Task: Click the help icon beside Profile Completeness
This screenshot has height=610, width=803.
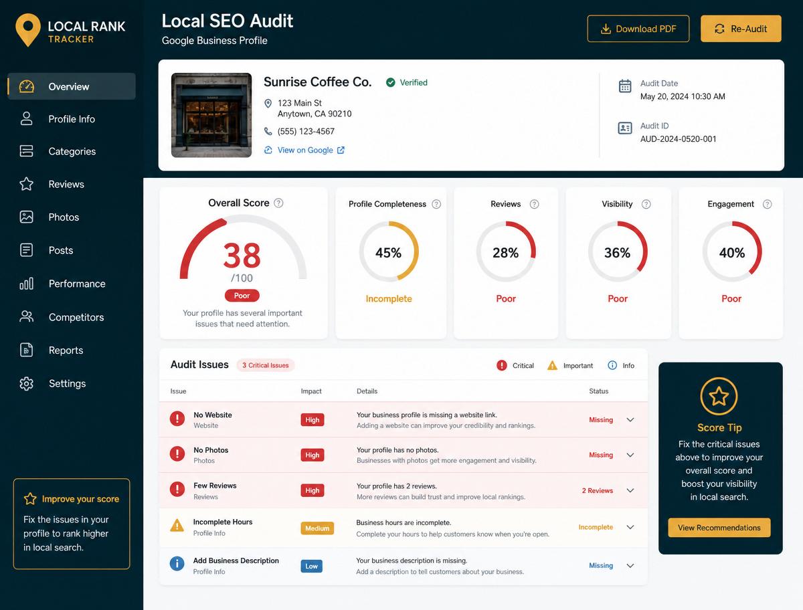Action: pos(436,204)
